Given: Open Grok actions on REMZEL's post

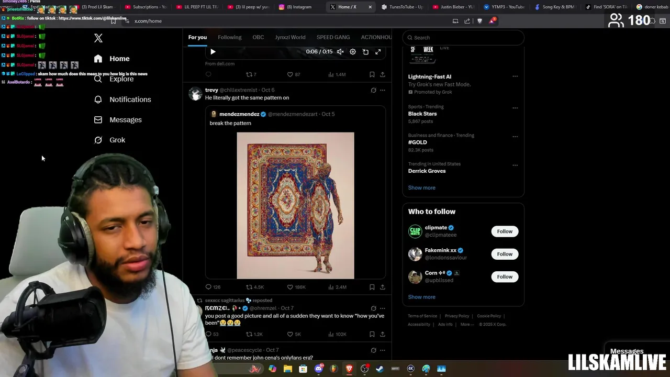Looking at the screenshot, I should [x=373, y=308].
